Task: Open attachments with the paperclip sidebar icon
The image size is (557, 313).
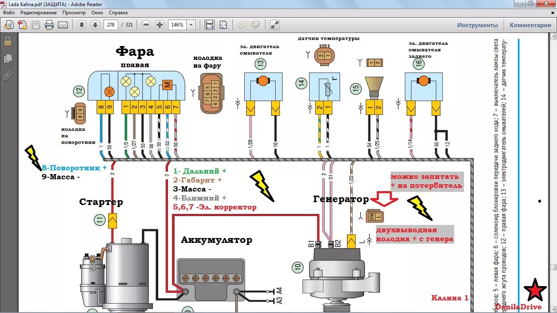Action: click(8, 76)
